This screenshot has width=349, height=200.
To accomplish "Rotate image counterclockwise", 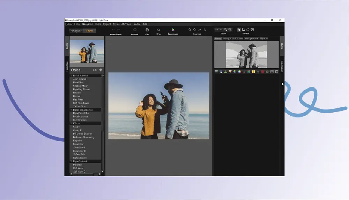I will (x=190, y=30).
